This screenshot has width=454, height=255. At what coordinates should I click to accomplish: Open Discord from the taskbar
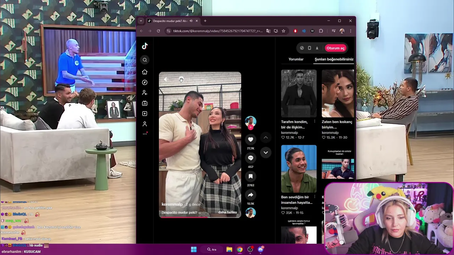point(261,249)
